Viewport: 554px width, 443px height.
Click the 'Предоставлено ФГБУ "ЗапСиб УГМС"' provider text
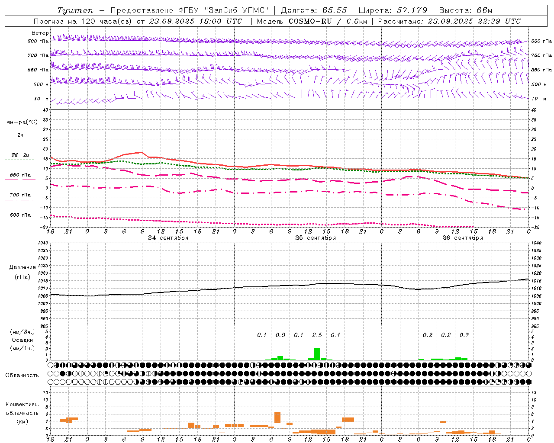pos(190,11)
